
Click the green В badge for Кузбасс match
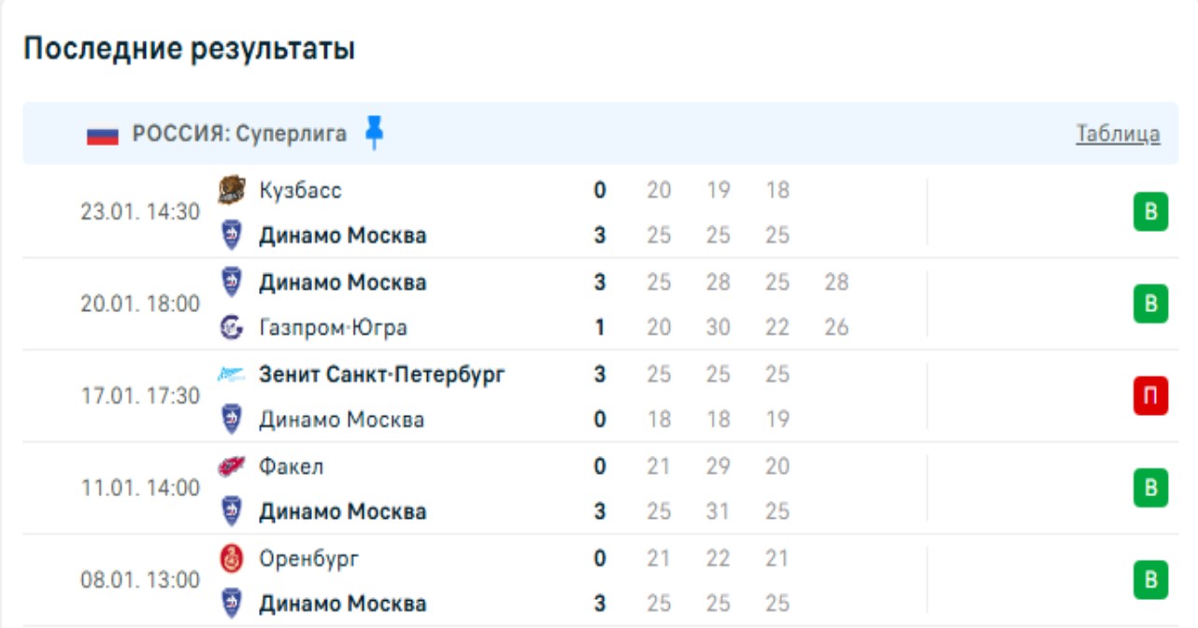tap(1150, 212)
